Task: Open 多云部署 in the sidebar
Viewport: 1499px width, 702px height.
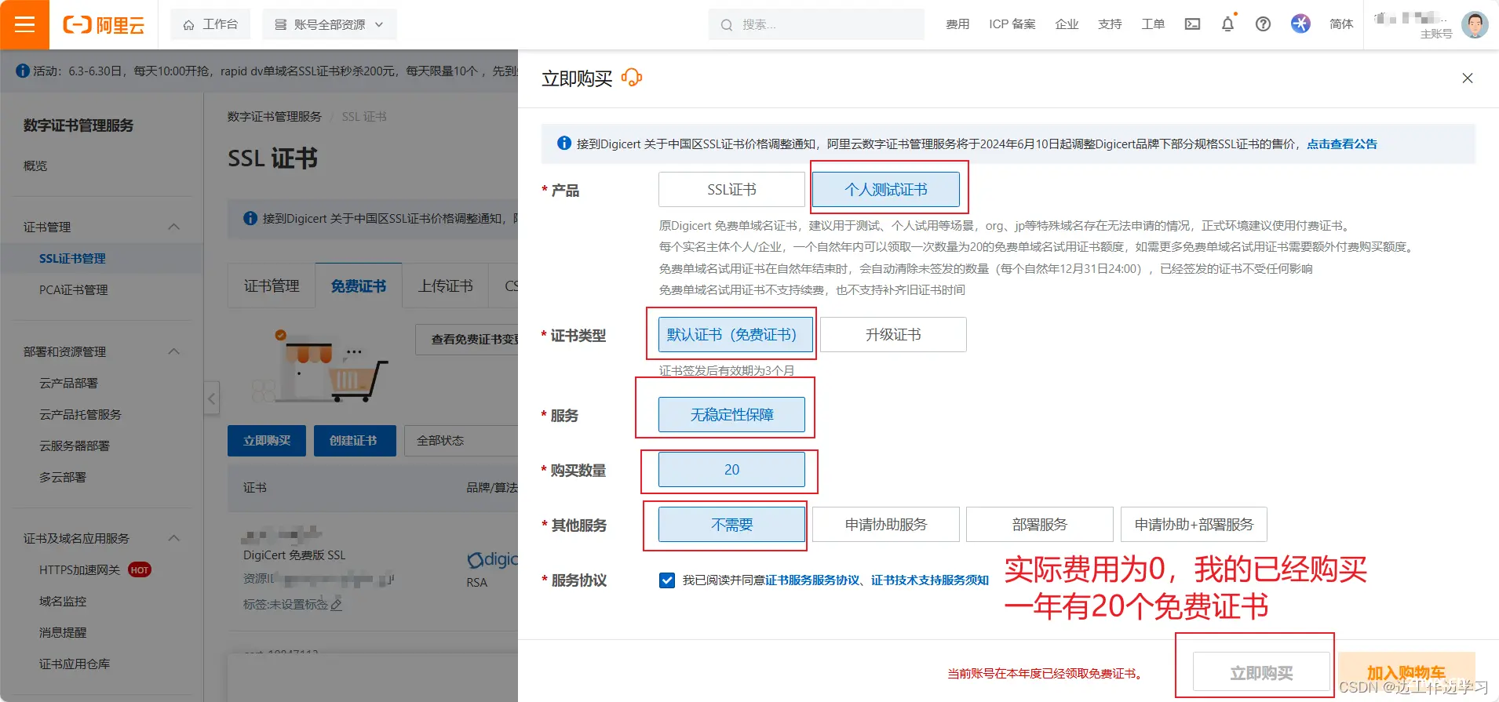Action: [x=63, y=477]
